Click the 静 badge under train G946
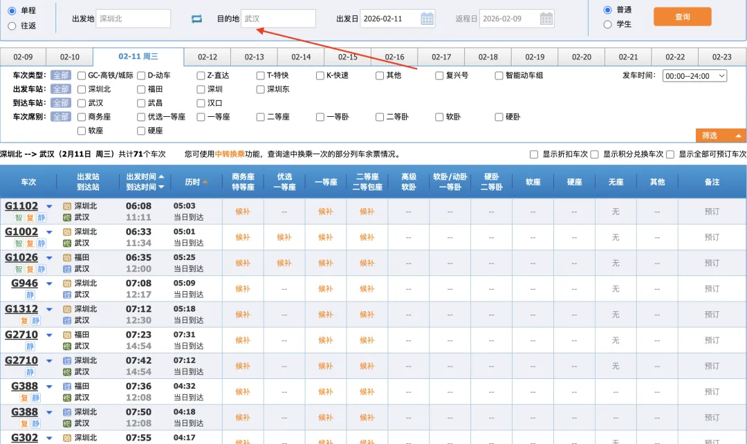 pyautogui.click(x=30, y=295)
